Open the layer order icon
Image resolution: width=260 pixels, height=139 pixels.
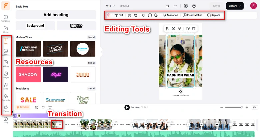coord(173,29)
